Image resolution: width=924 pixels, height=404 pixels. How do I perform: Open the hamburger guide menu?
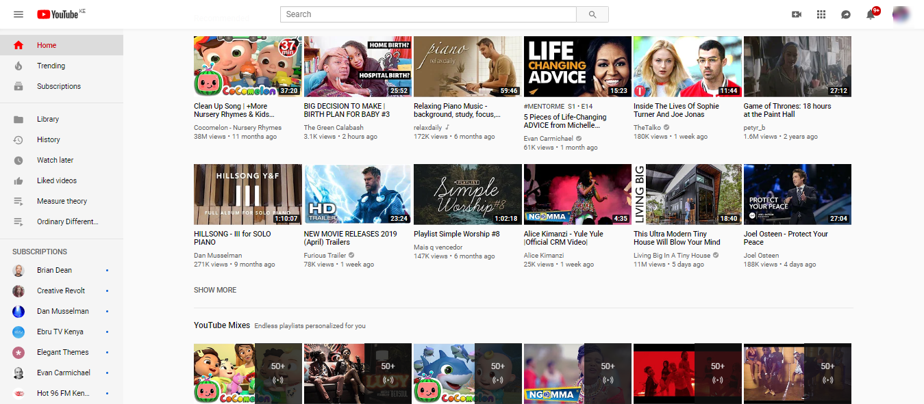[x=18, y=14]
